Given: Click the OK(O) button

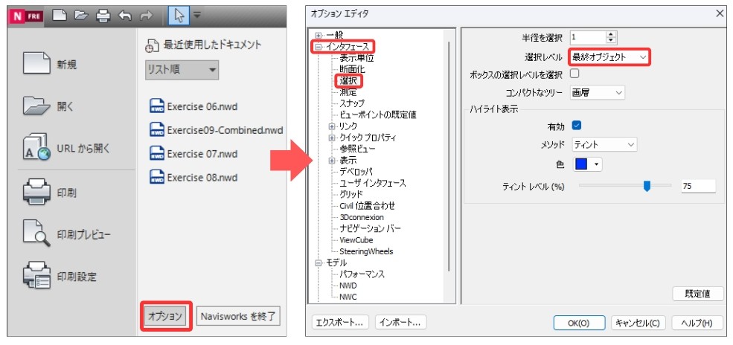Looking at the screenshot, I should point(579,323).
